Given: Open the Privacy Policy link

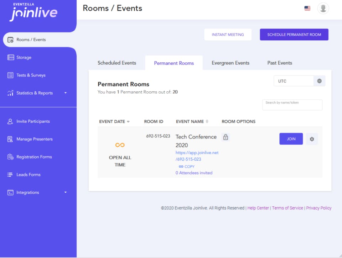Looking at the screenshot, I should (318, 208).
